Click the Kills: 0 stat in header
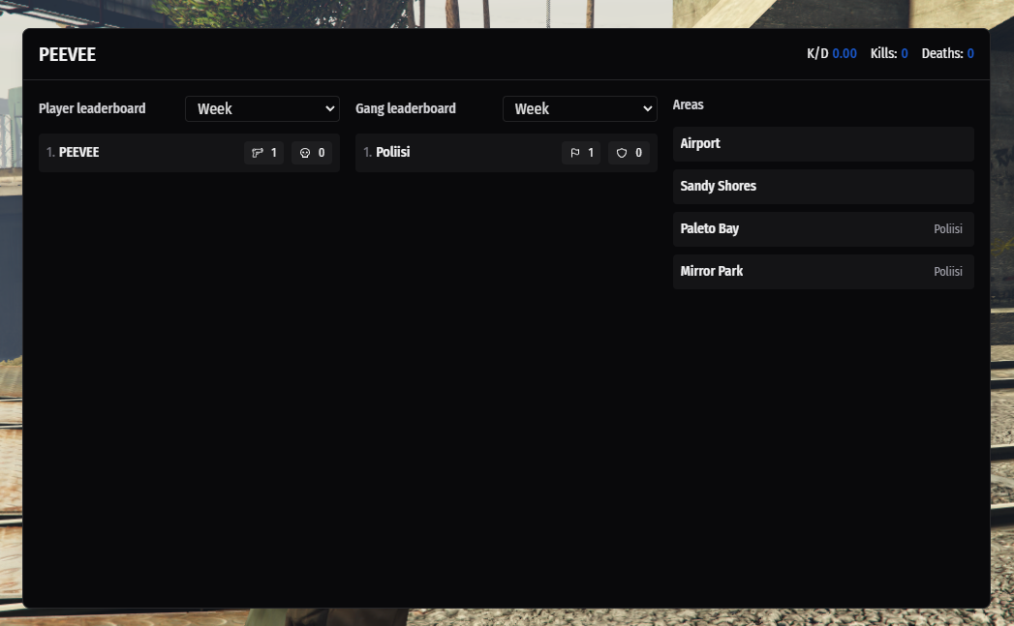Viewport: 1014px width, 626px height. point(889,53)
